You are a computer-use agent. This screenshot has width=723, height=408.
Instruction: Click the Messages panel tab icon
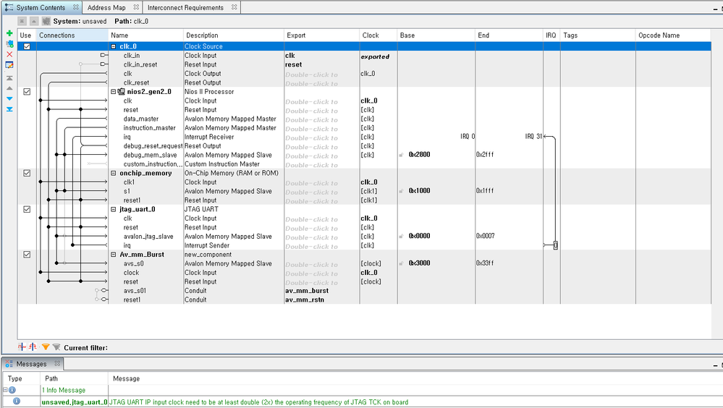pos(9,364)
